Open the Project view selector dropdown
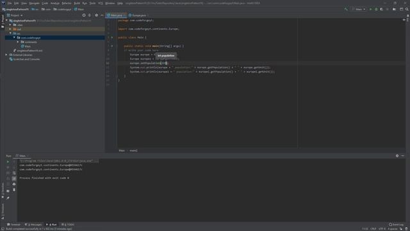 coord(15,15)
